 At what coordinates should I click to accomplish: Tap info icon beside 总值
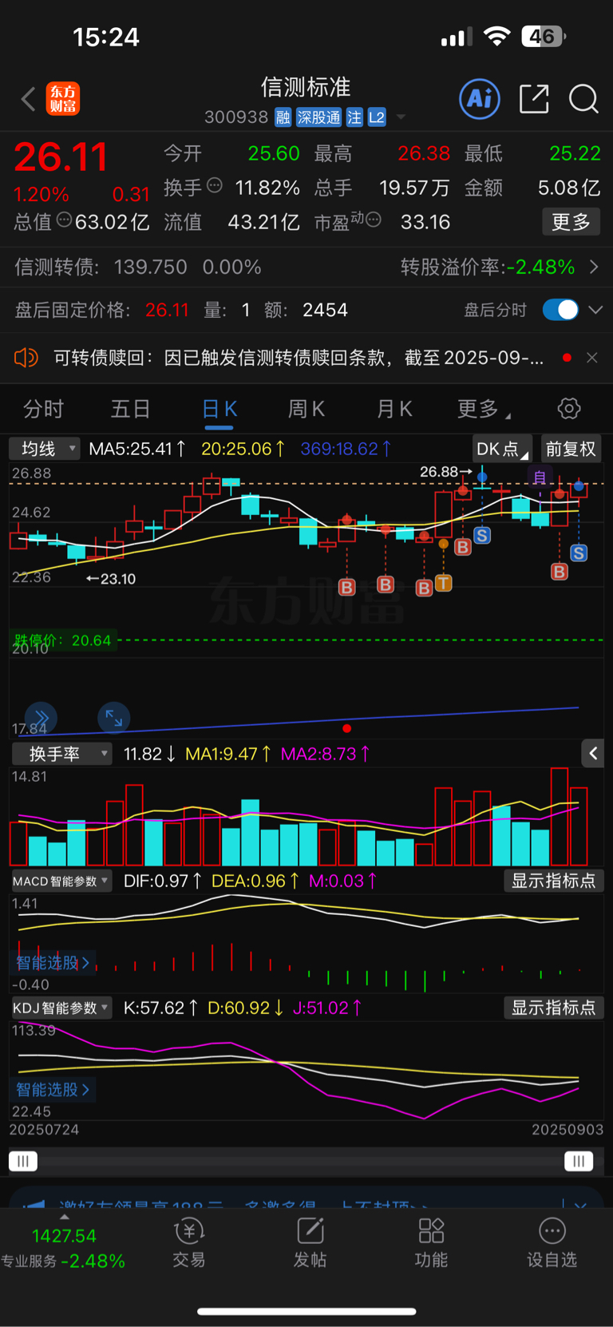(x=64, y=220)
